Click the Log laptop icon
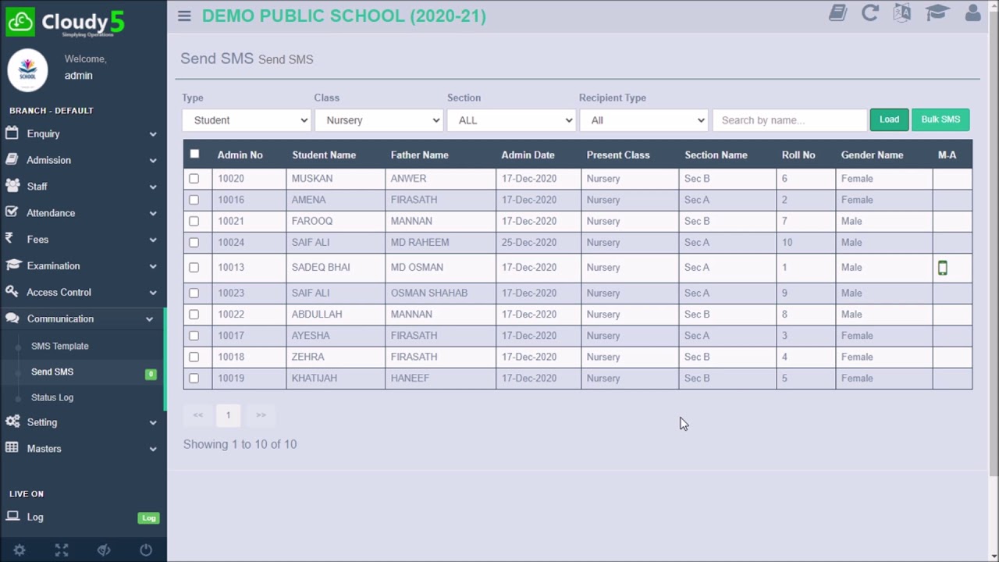999x562 pixels. [x=12, y=517]
